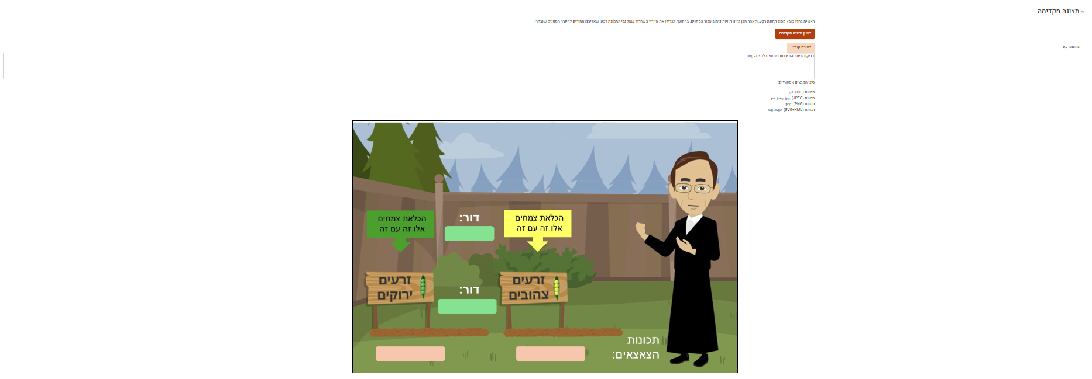Click the right pink drop zone

[x=551, y=354]
